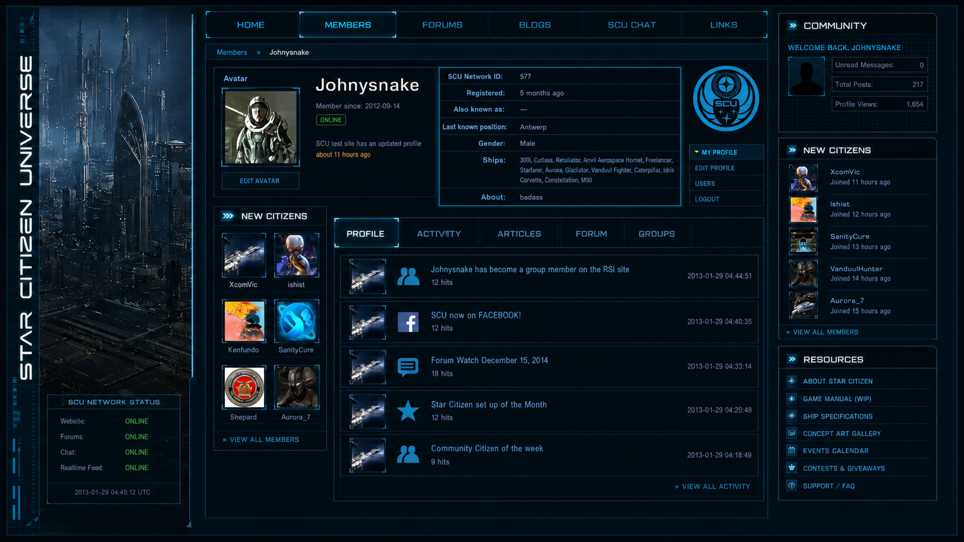Click the Resources panel double-arrow icon
The width and height of the screenshot is (964, 542).
792,359
